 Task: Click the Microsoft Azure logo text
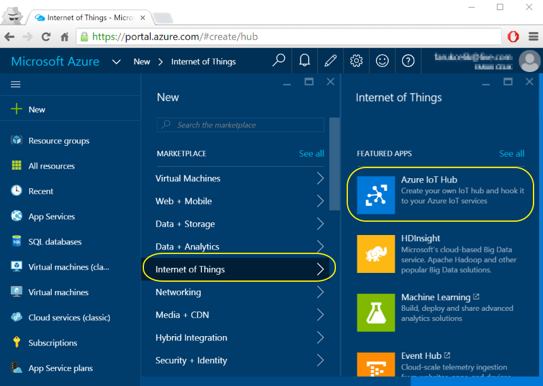click(x=56, y=61)
